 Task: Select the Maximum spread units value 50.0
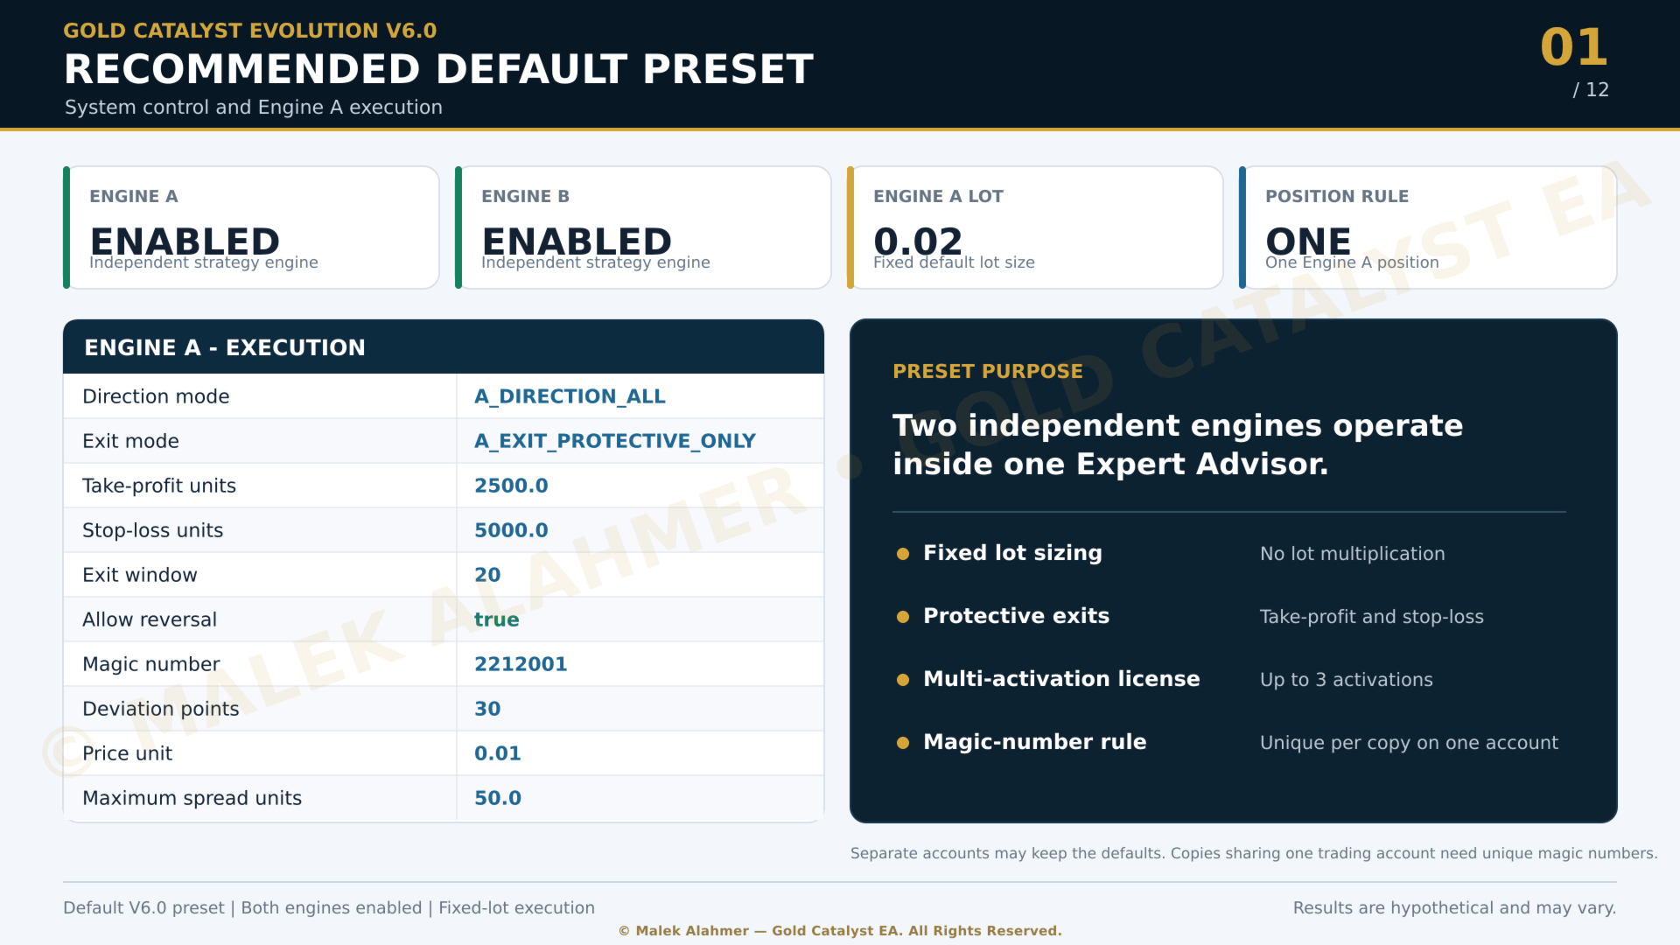pos(497,798)
